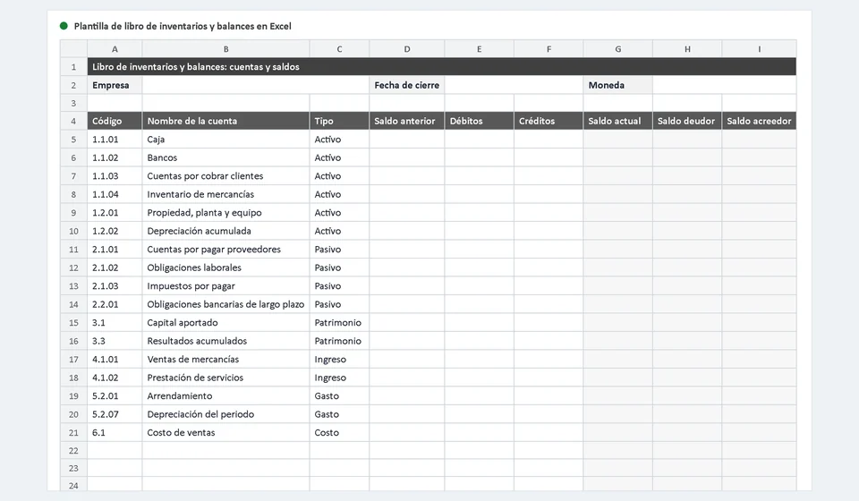859x501 pixels.
Task: Select 'Ventas de mercancías' cell
Action: (x=225, y=360)
